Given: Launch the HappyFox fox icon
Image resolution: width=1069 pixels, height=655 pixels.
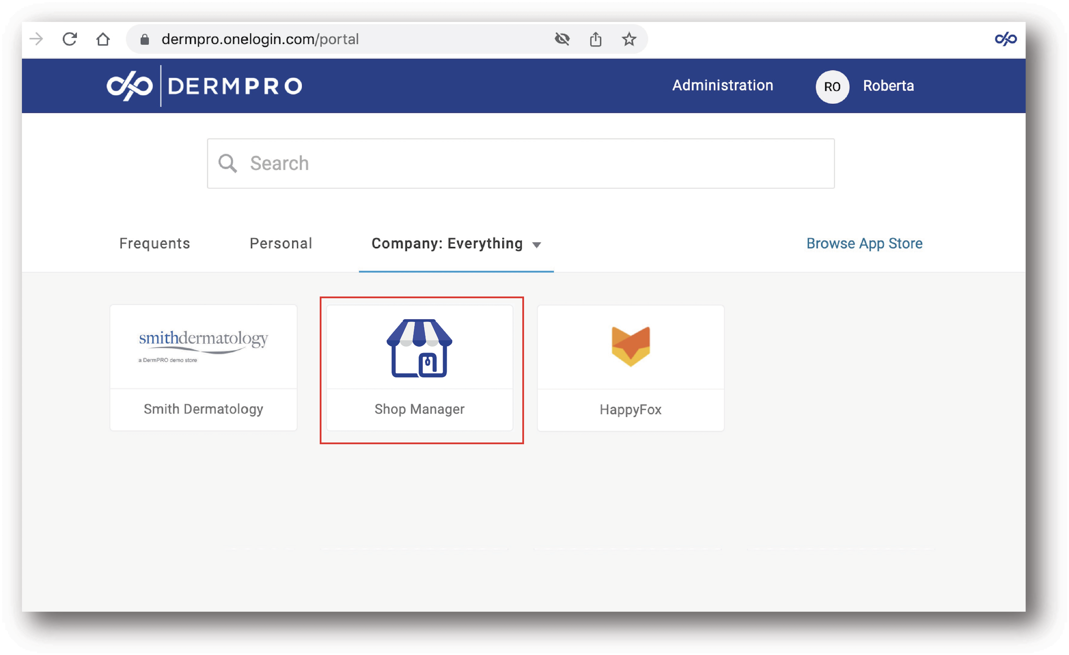Looking at the screenshot, I should 630,346.
